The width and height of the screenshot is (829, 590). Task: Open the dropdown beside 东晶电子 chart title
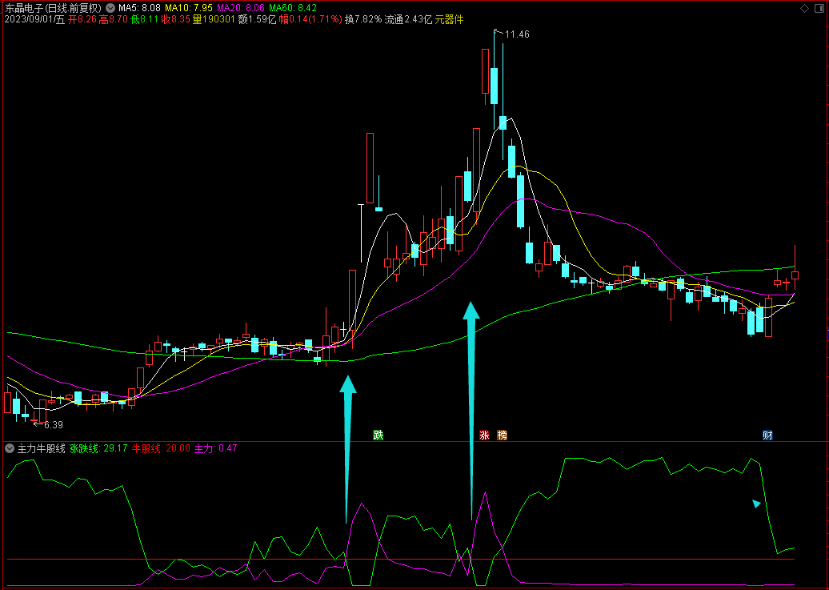110,9
